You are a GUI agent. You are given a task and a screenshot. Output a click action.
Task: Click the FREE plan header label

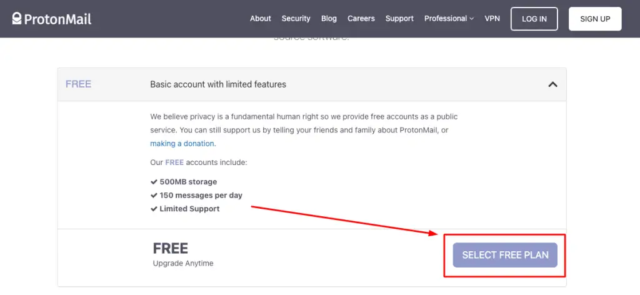(78, 84)
